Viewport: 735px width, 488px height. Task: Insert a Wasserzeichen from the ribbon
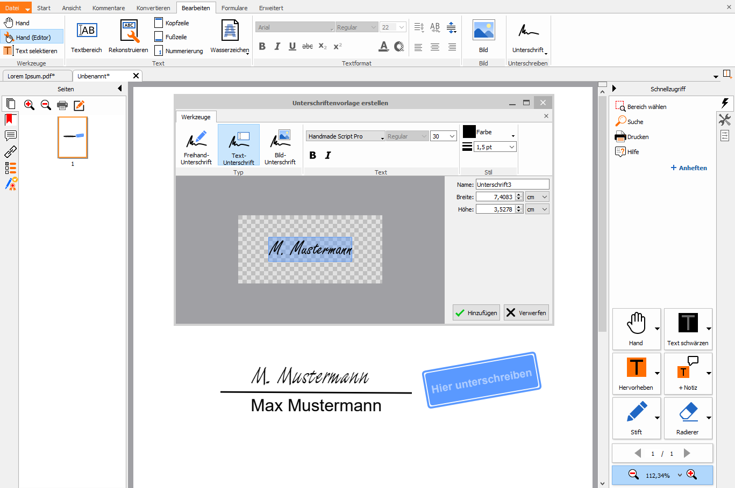point(230,37)
